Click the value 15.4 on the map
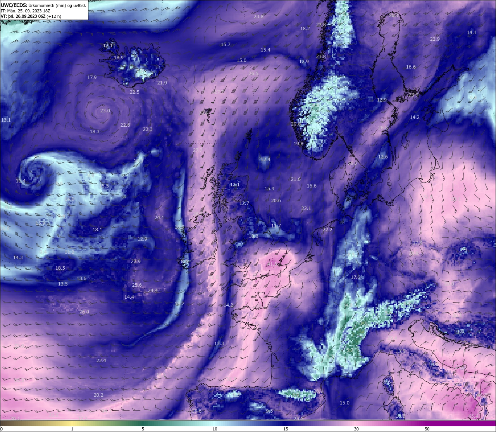 [x=265, y=50]
